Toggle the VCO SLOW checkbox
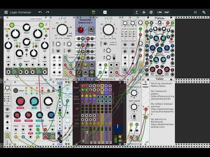Screen dimensions: 210x157 pos(116,42)
